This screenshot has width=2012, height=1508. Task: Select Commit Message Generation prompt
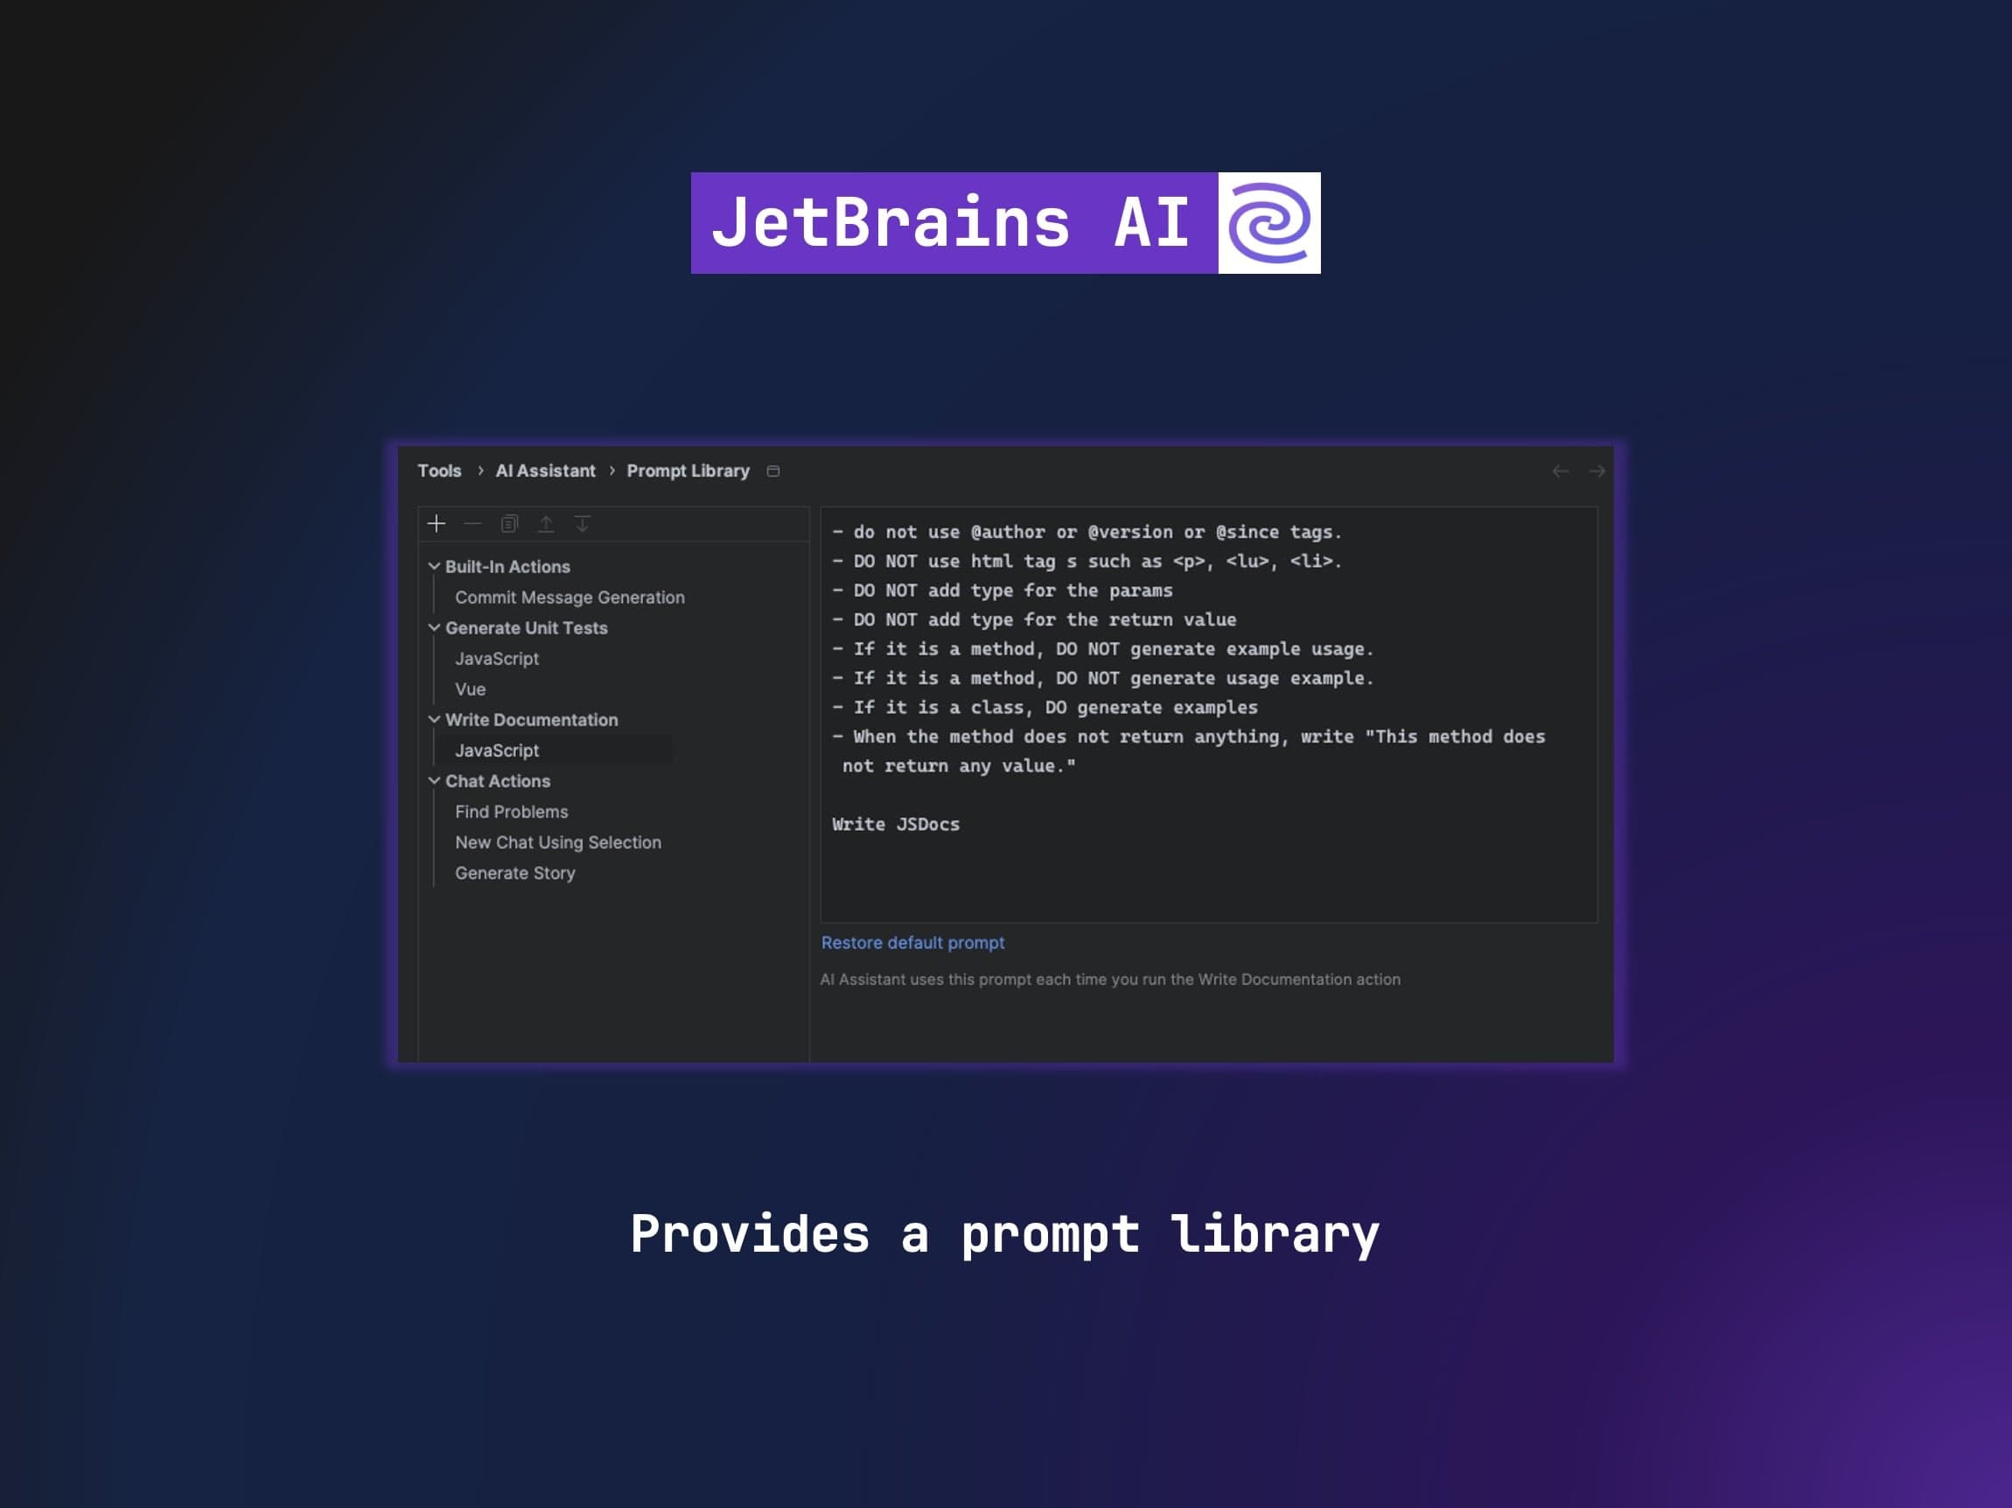coord(570,597)
